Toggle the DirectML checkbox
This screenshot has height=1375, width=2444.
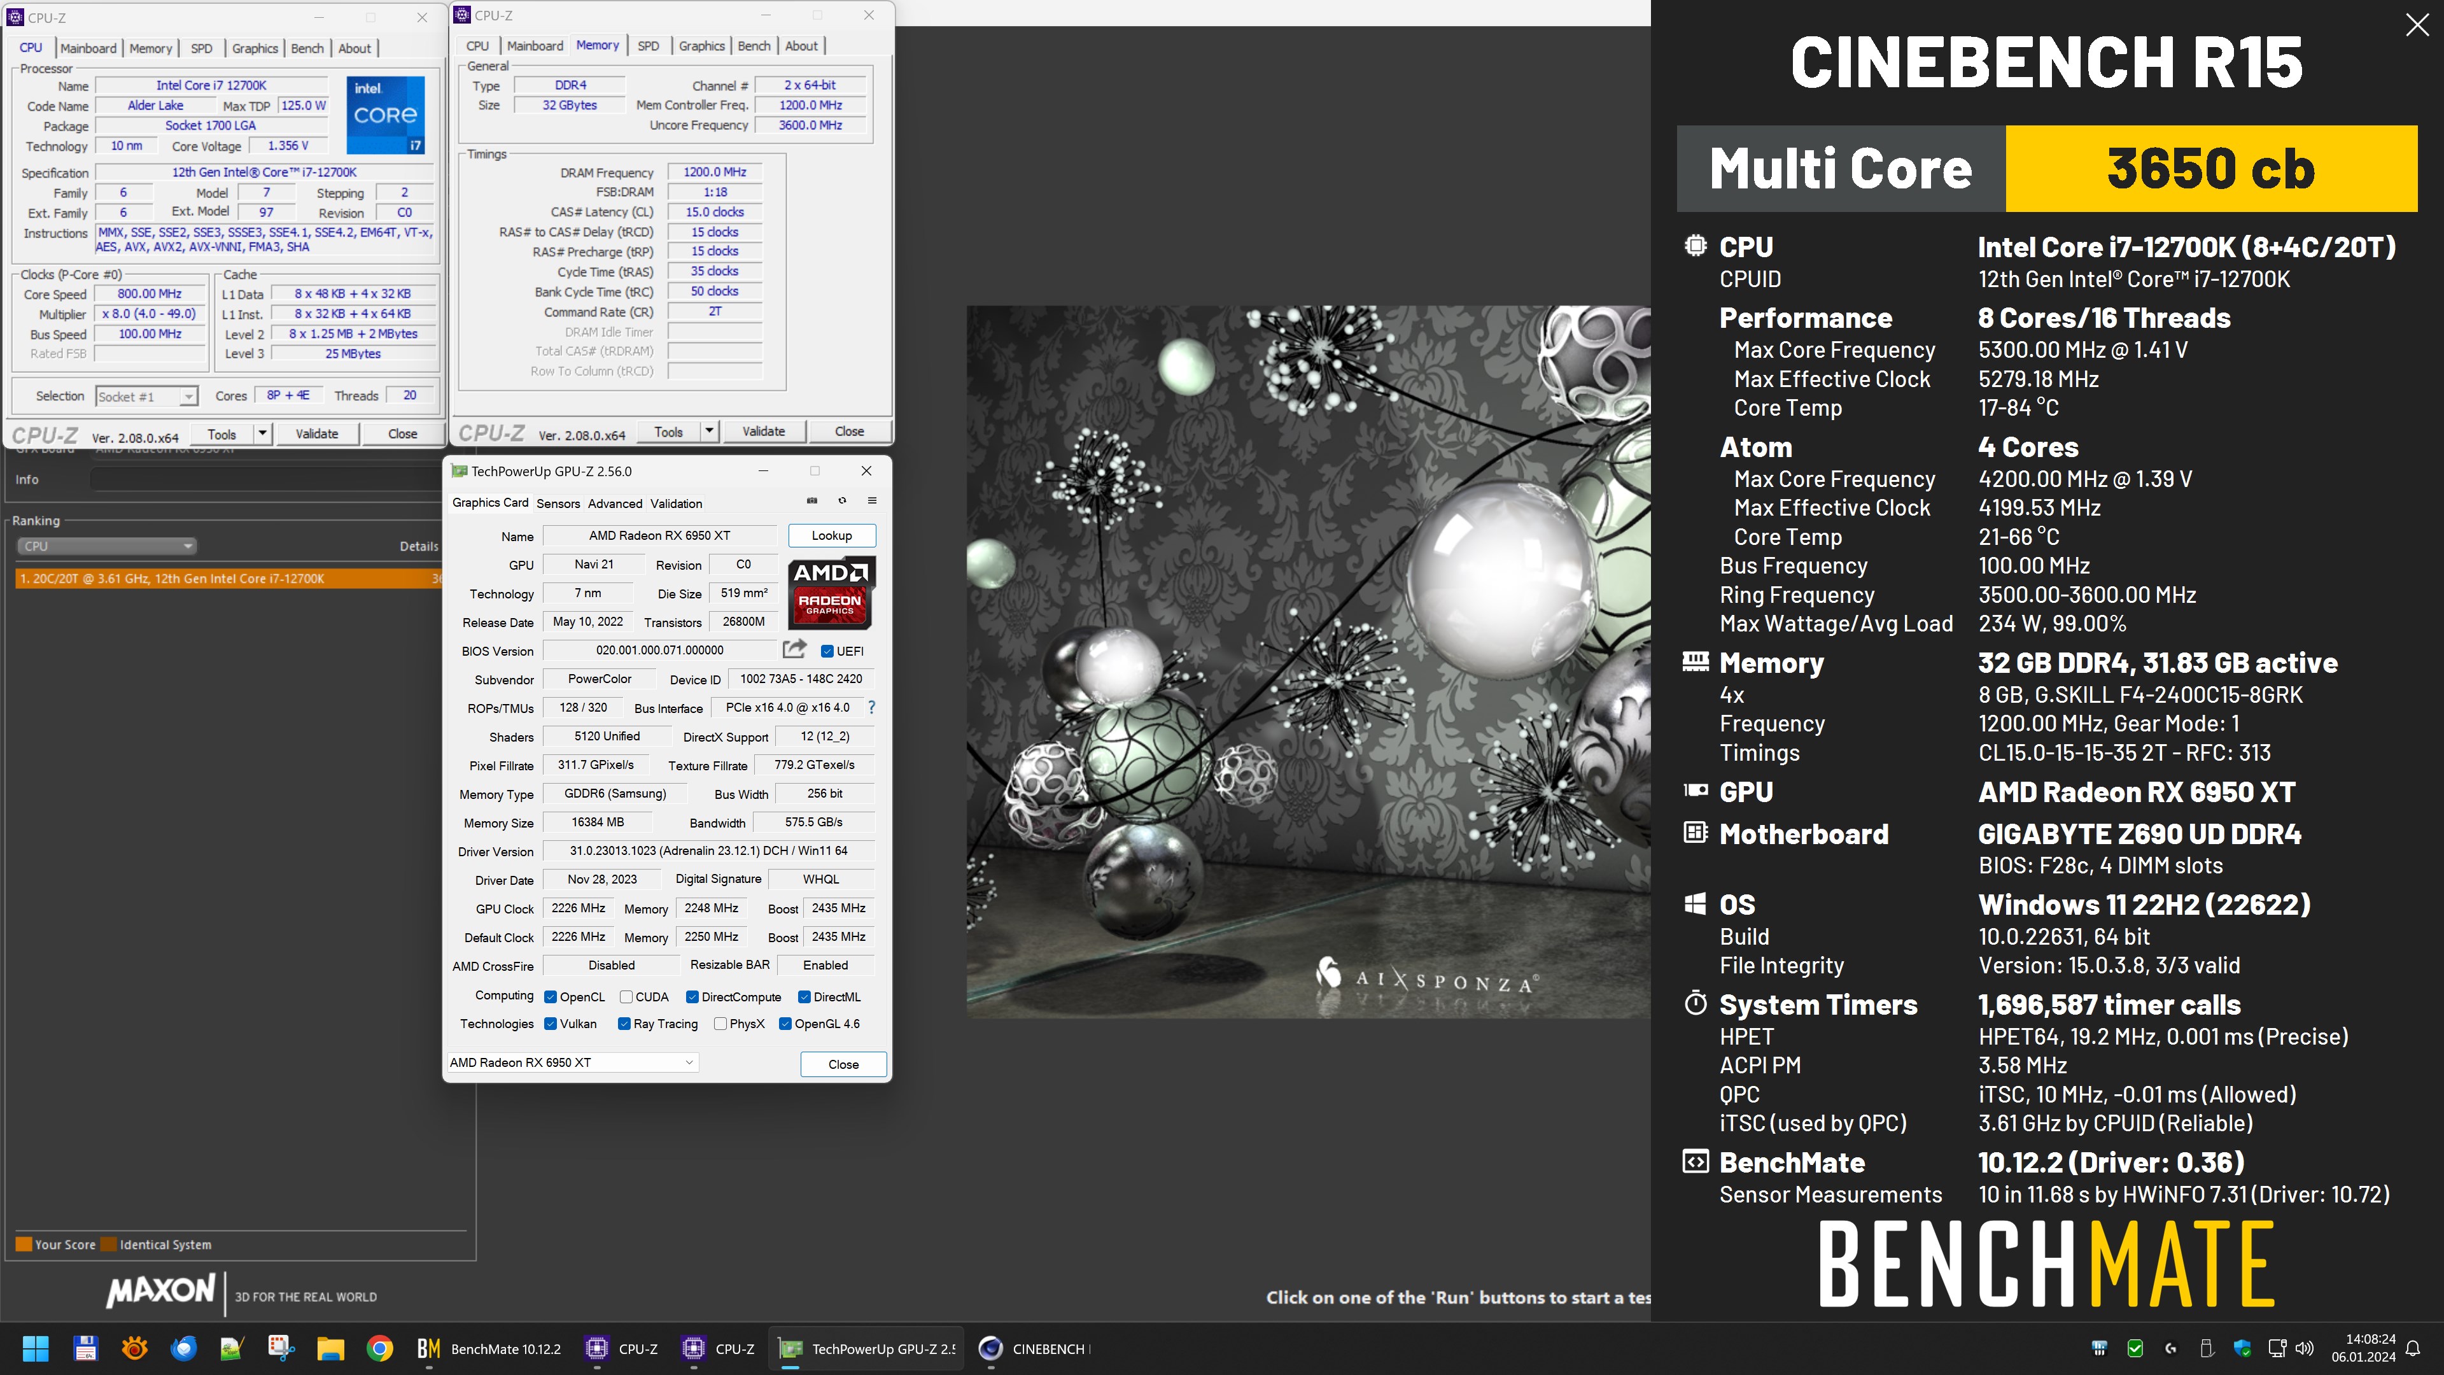point(804,996)
